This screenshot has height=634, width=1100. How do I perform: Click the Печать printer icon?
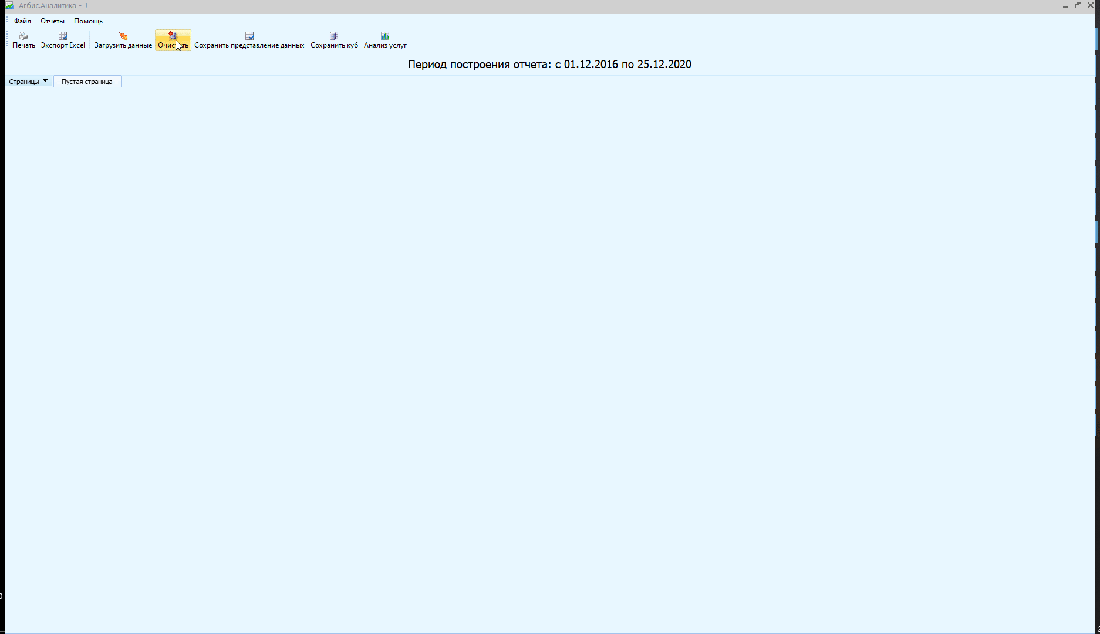23,36
